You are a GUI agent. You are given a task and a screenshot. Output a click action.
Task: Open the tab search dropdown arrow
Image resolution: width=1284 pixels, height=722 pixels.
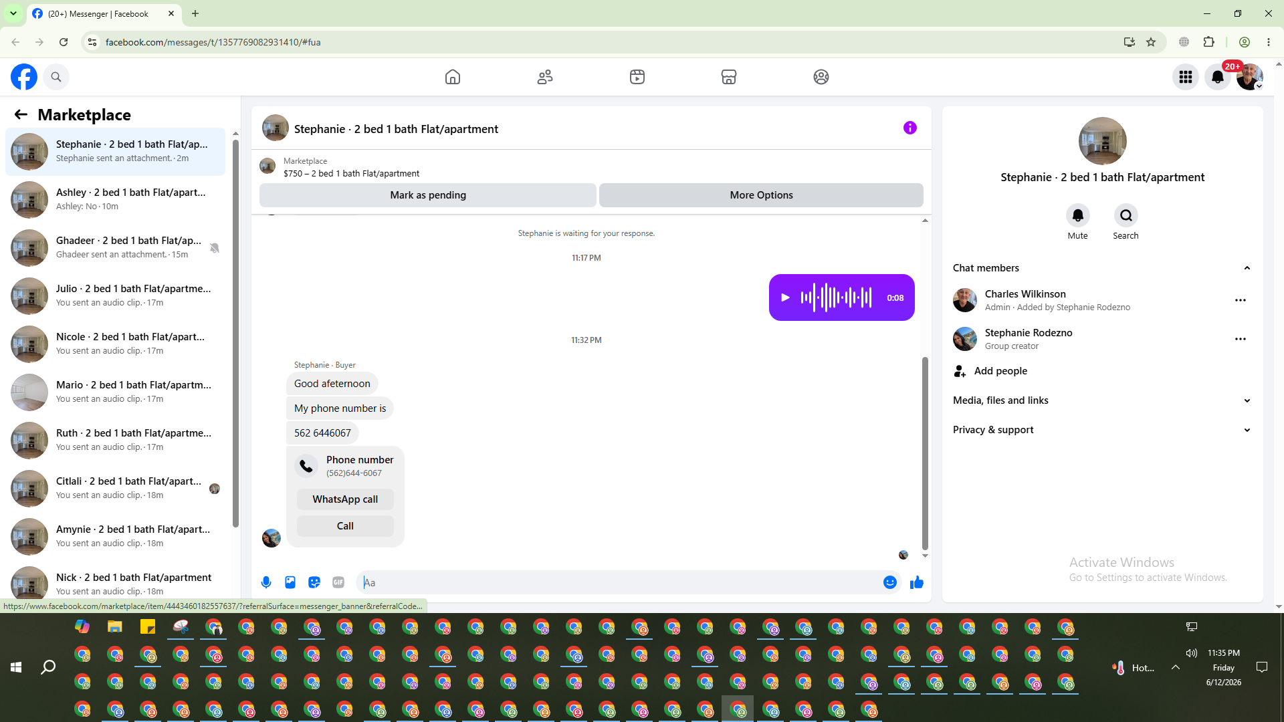tap(13, 13)
